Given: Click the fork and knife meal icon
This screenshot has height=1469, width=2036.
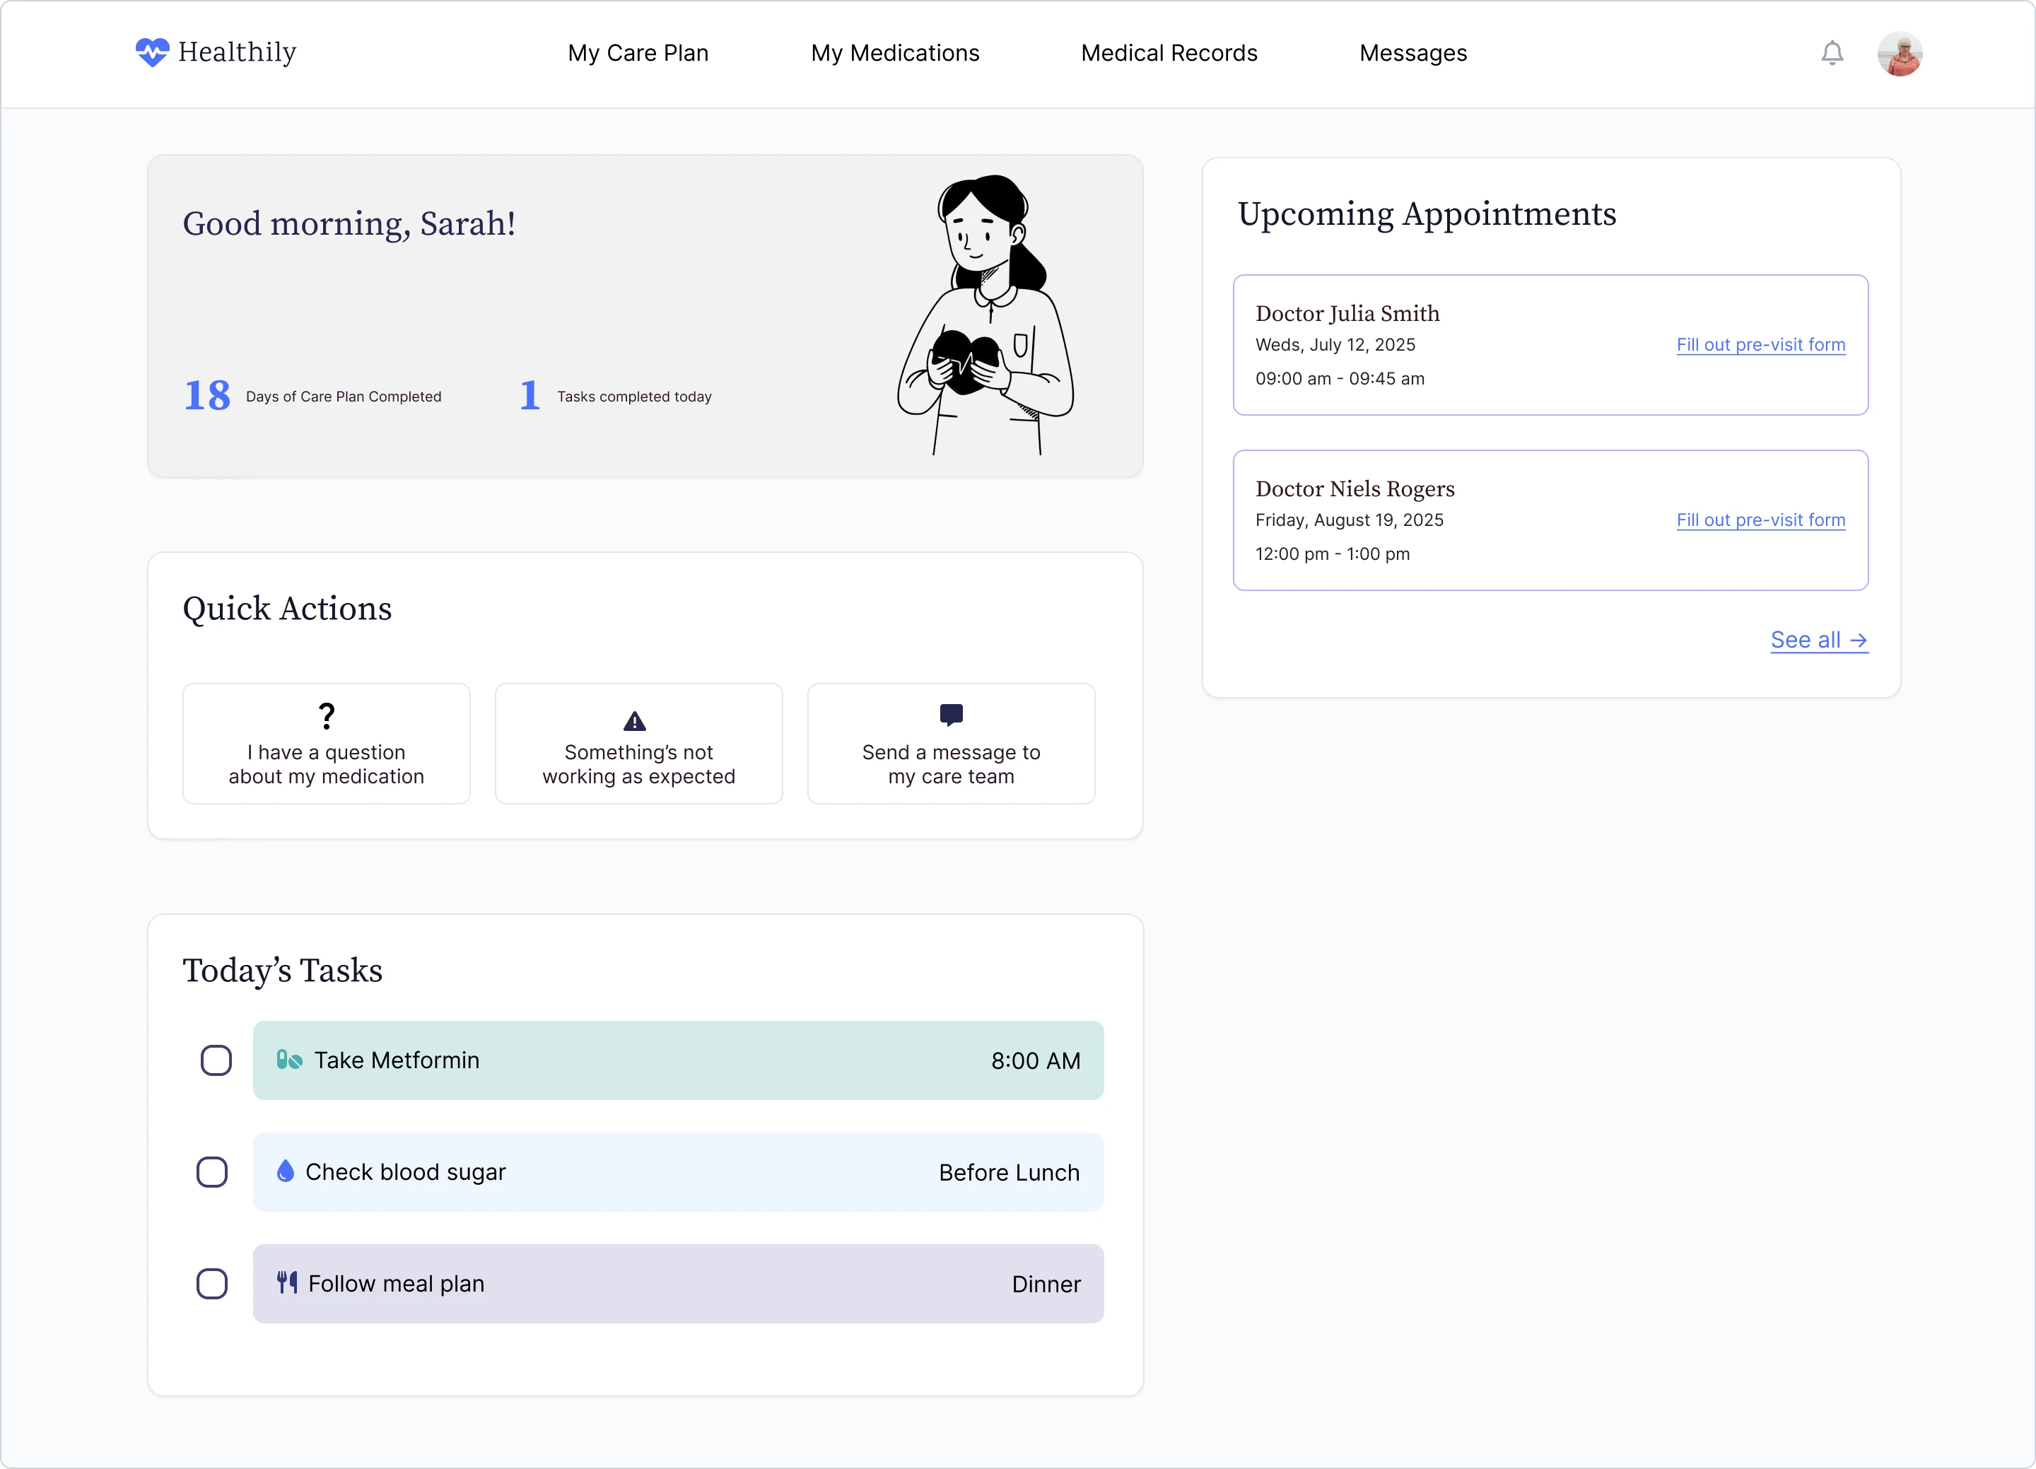Looking at the screenshot, I should pos(287,1282).
